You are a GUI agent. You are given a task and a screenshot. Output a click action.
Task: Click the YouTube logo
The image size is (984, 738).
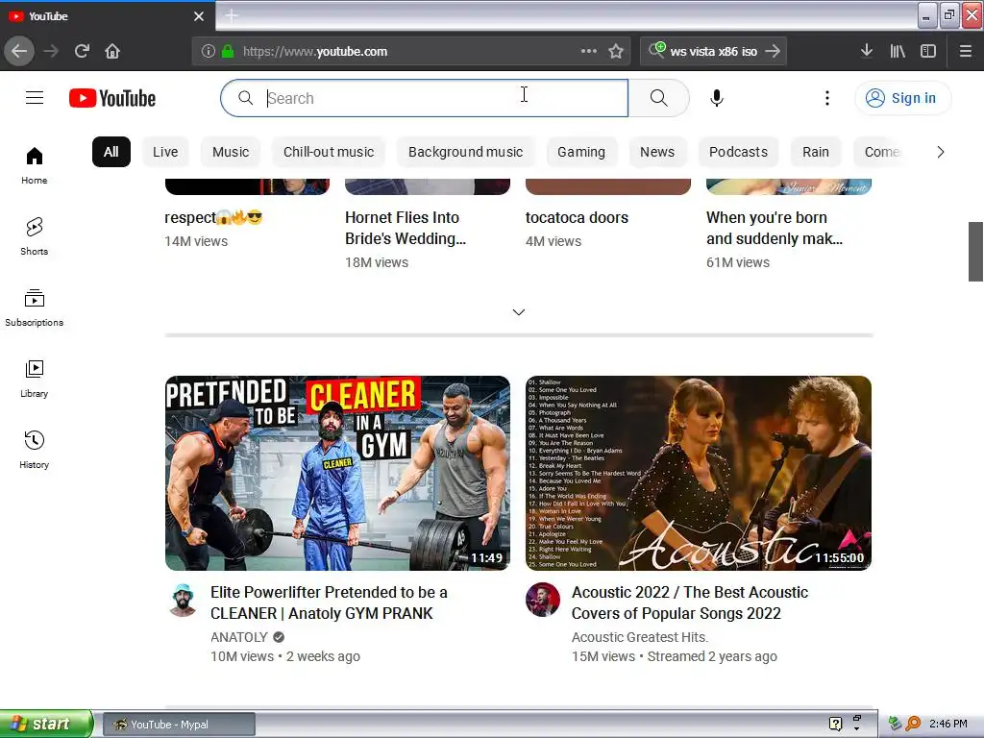pyautogui.click(x=112, y=98)
